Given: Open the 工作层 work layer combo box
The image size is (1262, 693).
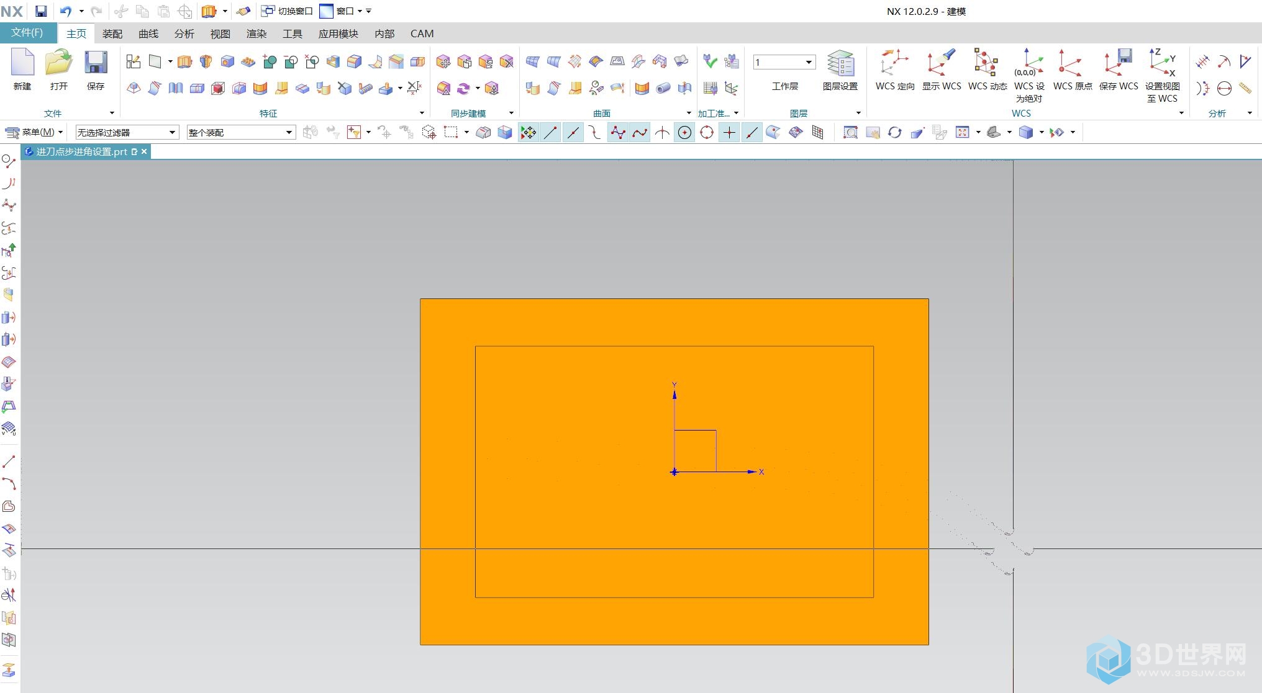Looking at the screenshot, I should (x=784, y=62).
